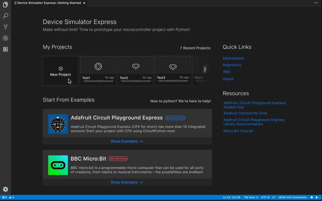Open Adafruit Community Chat link
This screenshot has height=201, width=322.
[245, 113]
